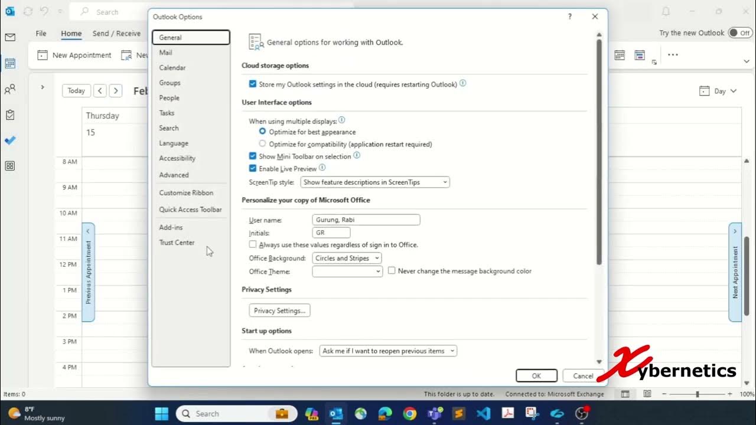756x425 pixels.
Task: Click zoom in plus on status bar
Action: click(x=731, y=394)
